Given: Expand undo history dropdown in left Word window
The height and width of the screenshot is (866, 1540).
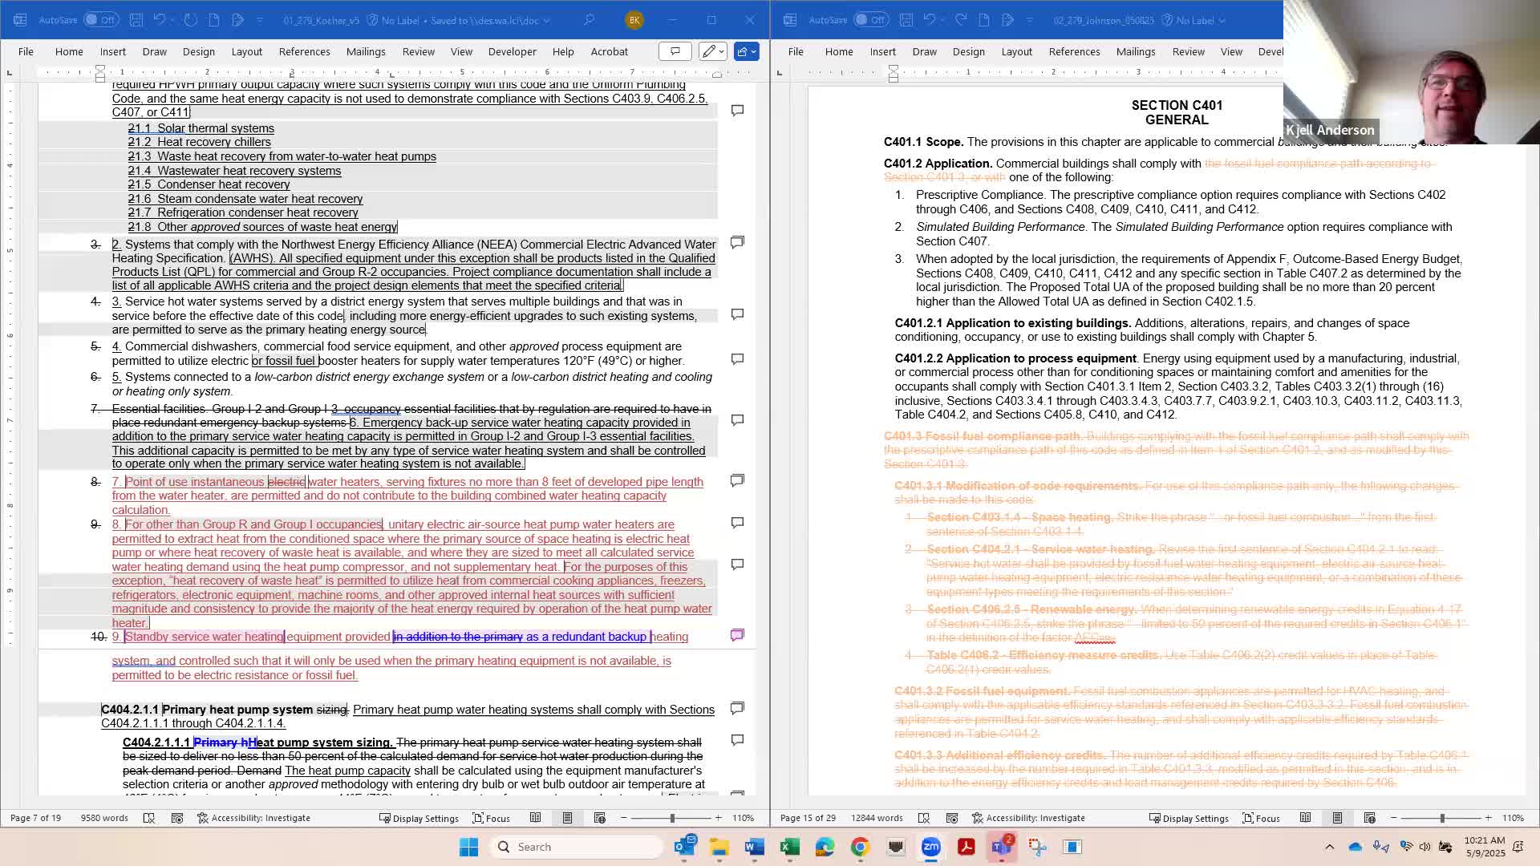Looking at the screenshot, I should 173,20.
